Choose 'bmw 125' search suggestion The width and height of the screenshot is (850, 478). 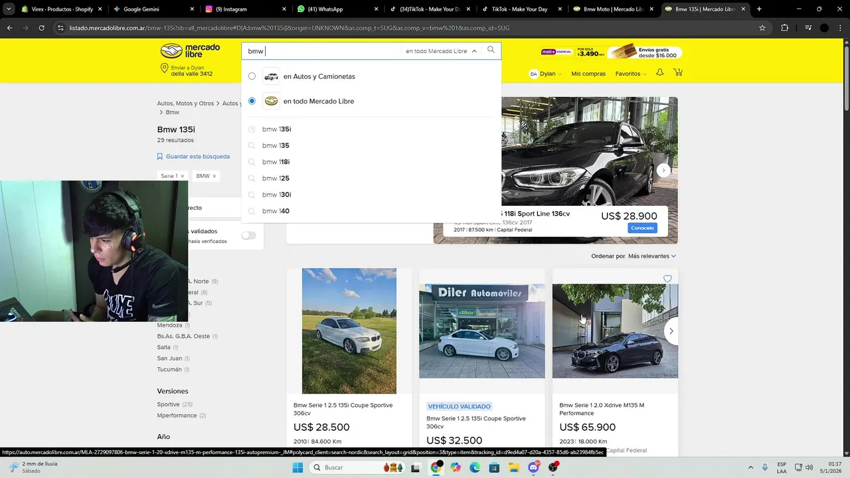(276, 179)
